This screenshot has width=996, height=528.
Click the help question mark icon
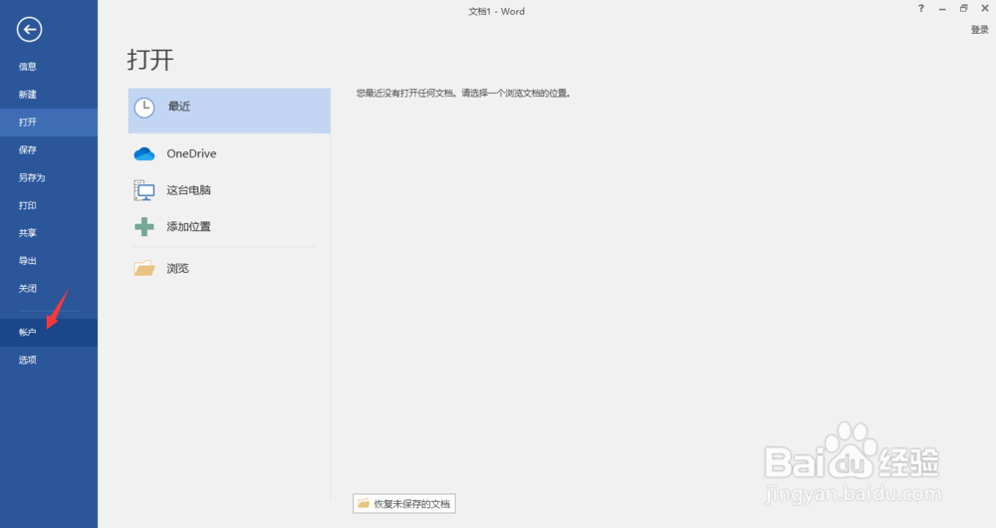tap(921, 8)
